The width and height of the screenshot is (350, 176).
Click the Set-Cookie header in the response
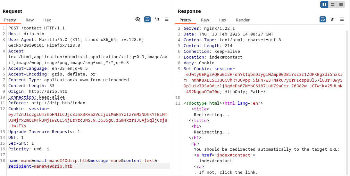point(196,69)
